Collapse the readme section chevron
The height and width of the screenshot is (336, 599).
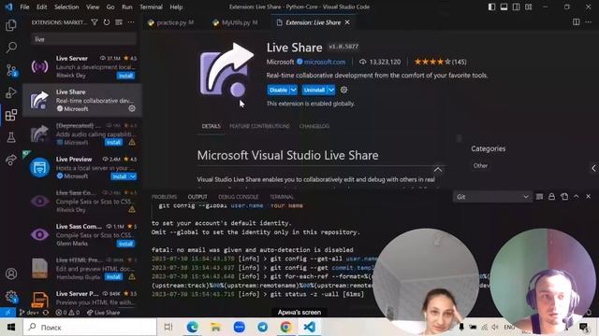(x=438, y=170)
